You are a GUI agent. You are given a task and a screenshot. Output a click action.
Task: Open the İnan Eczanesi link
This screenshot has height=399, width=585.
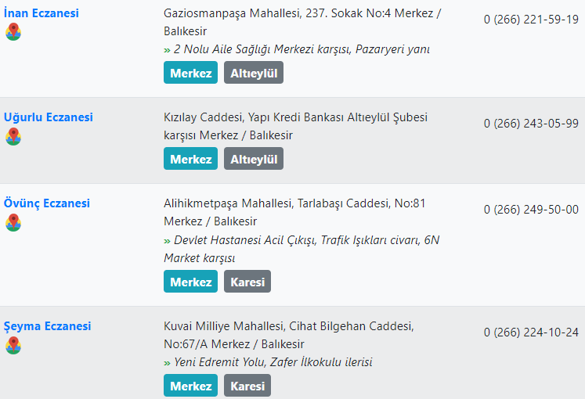click(x=41, y=13)
